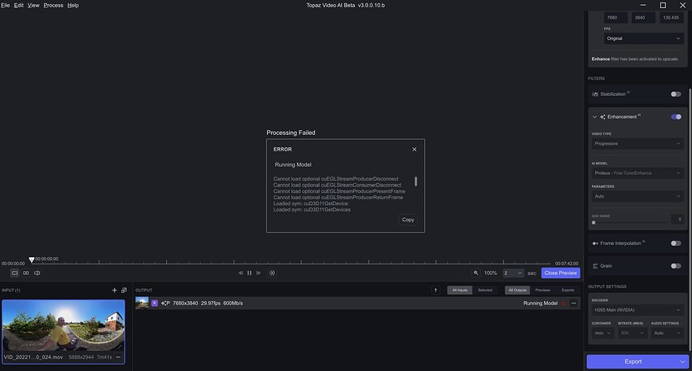Click the error log scrollbar
The width and height of the screenshot is (692, 371).
click(x=416, y=181)
